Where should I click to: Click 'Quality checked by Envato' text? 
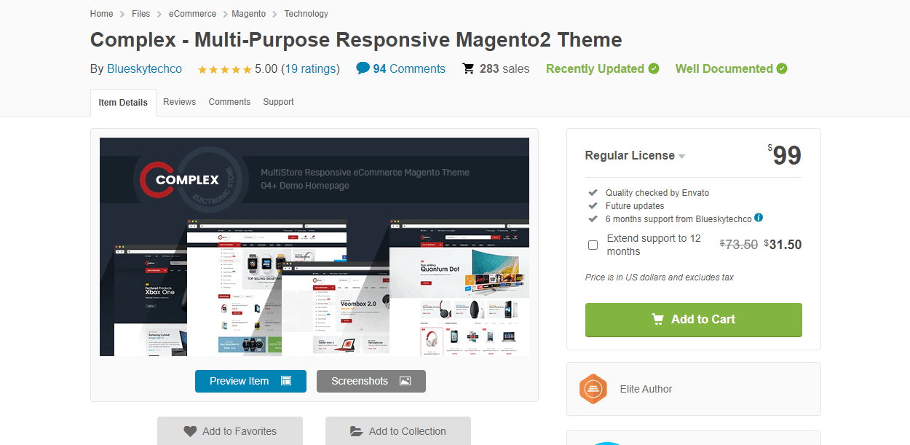point(657,193)
